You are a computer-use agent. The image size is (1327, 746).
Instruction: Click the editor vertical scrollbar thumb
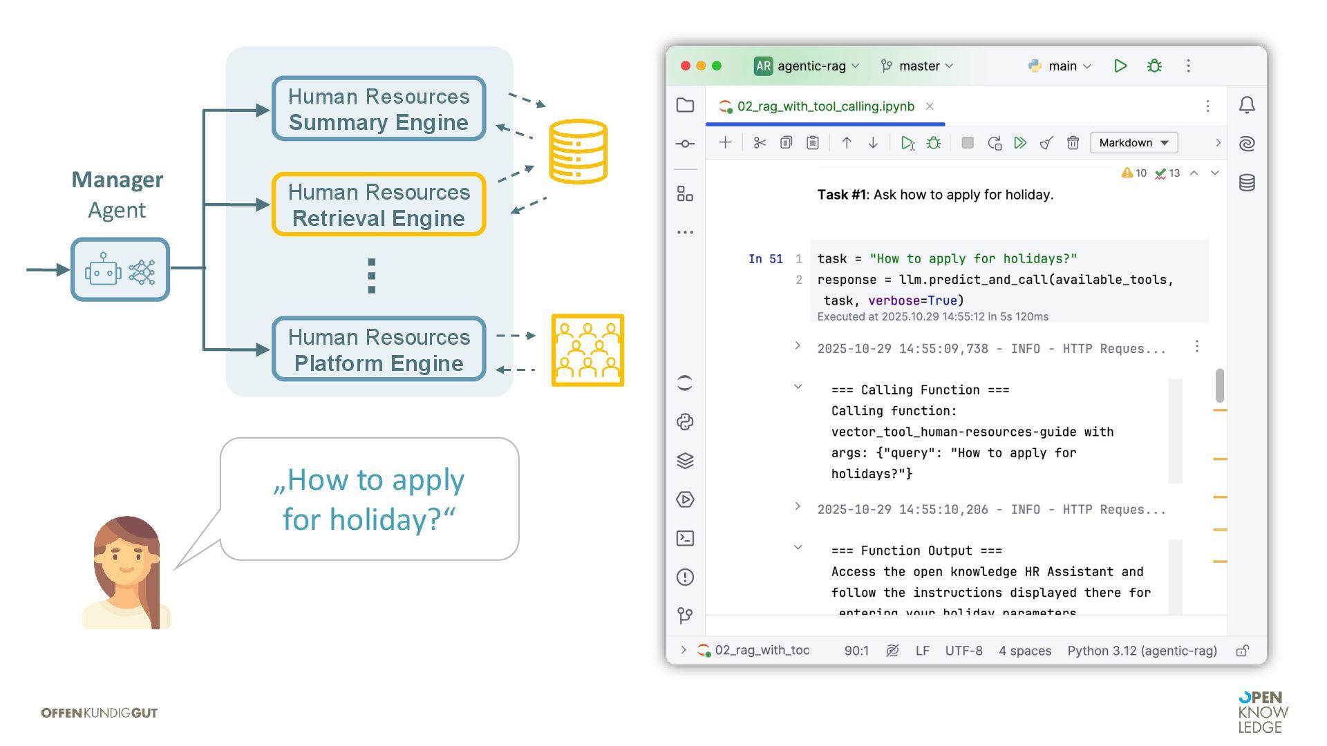[x=1220, y=385]
